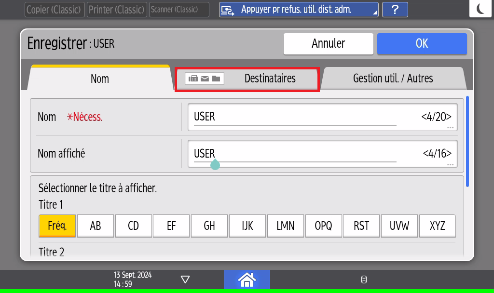This screenshot has width=494, height=293.
Task: Open the Copier (Classic) application
Action: 55,10
